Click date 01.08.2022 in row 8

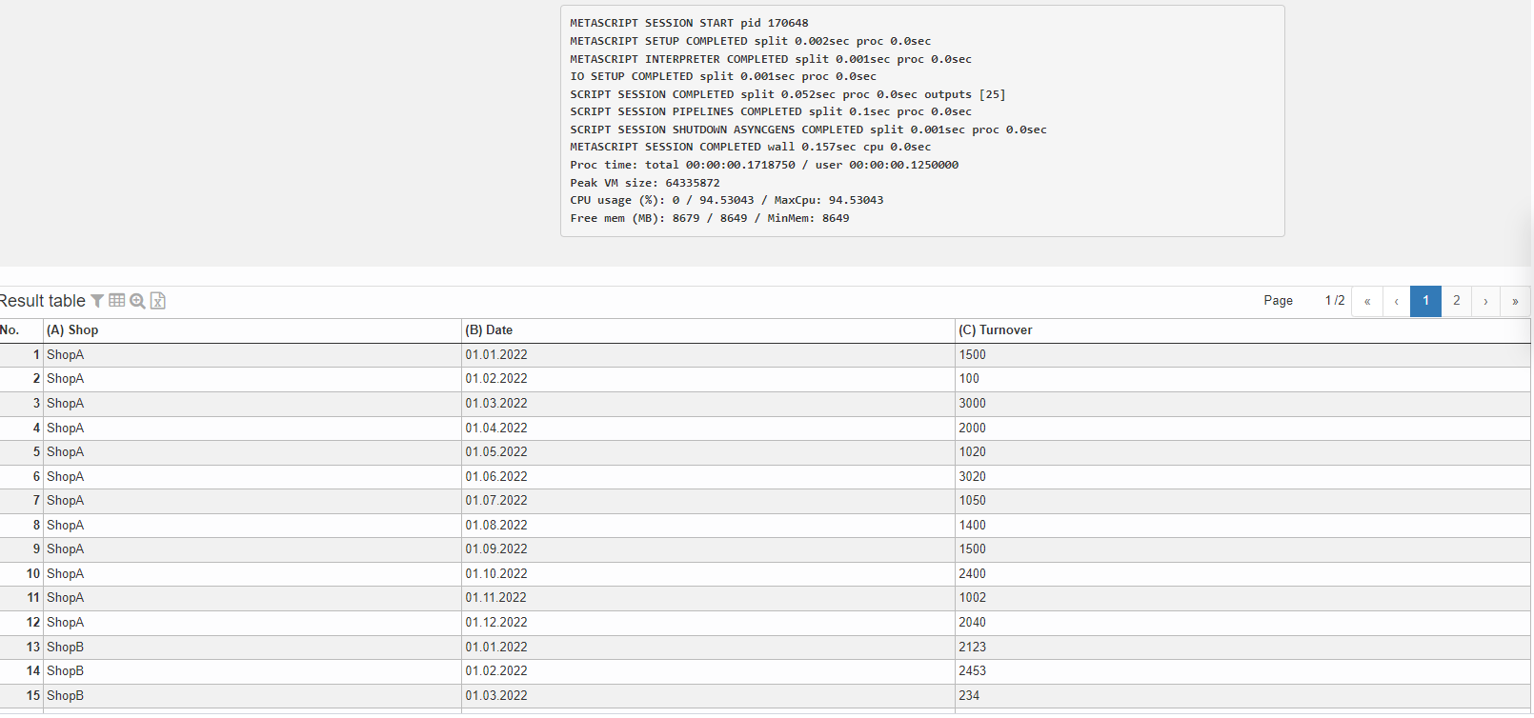click(496, 526)
